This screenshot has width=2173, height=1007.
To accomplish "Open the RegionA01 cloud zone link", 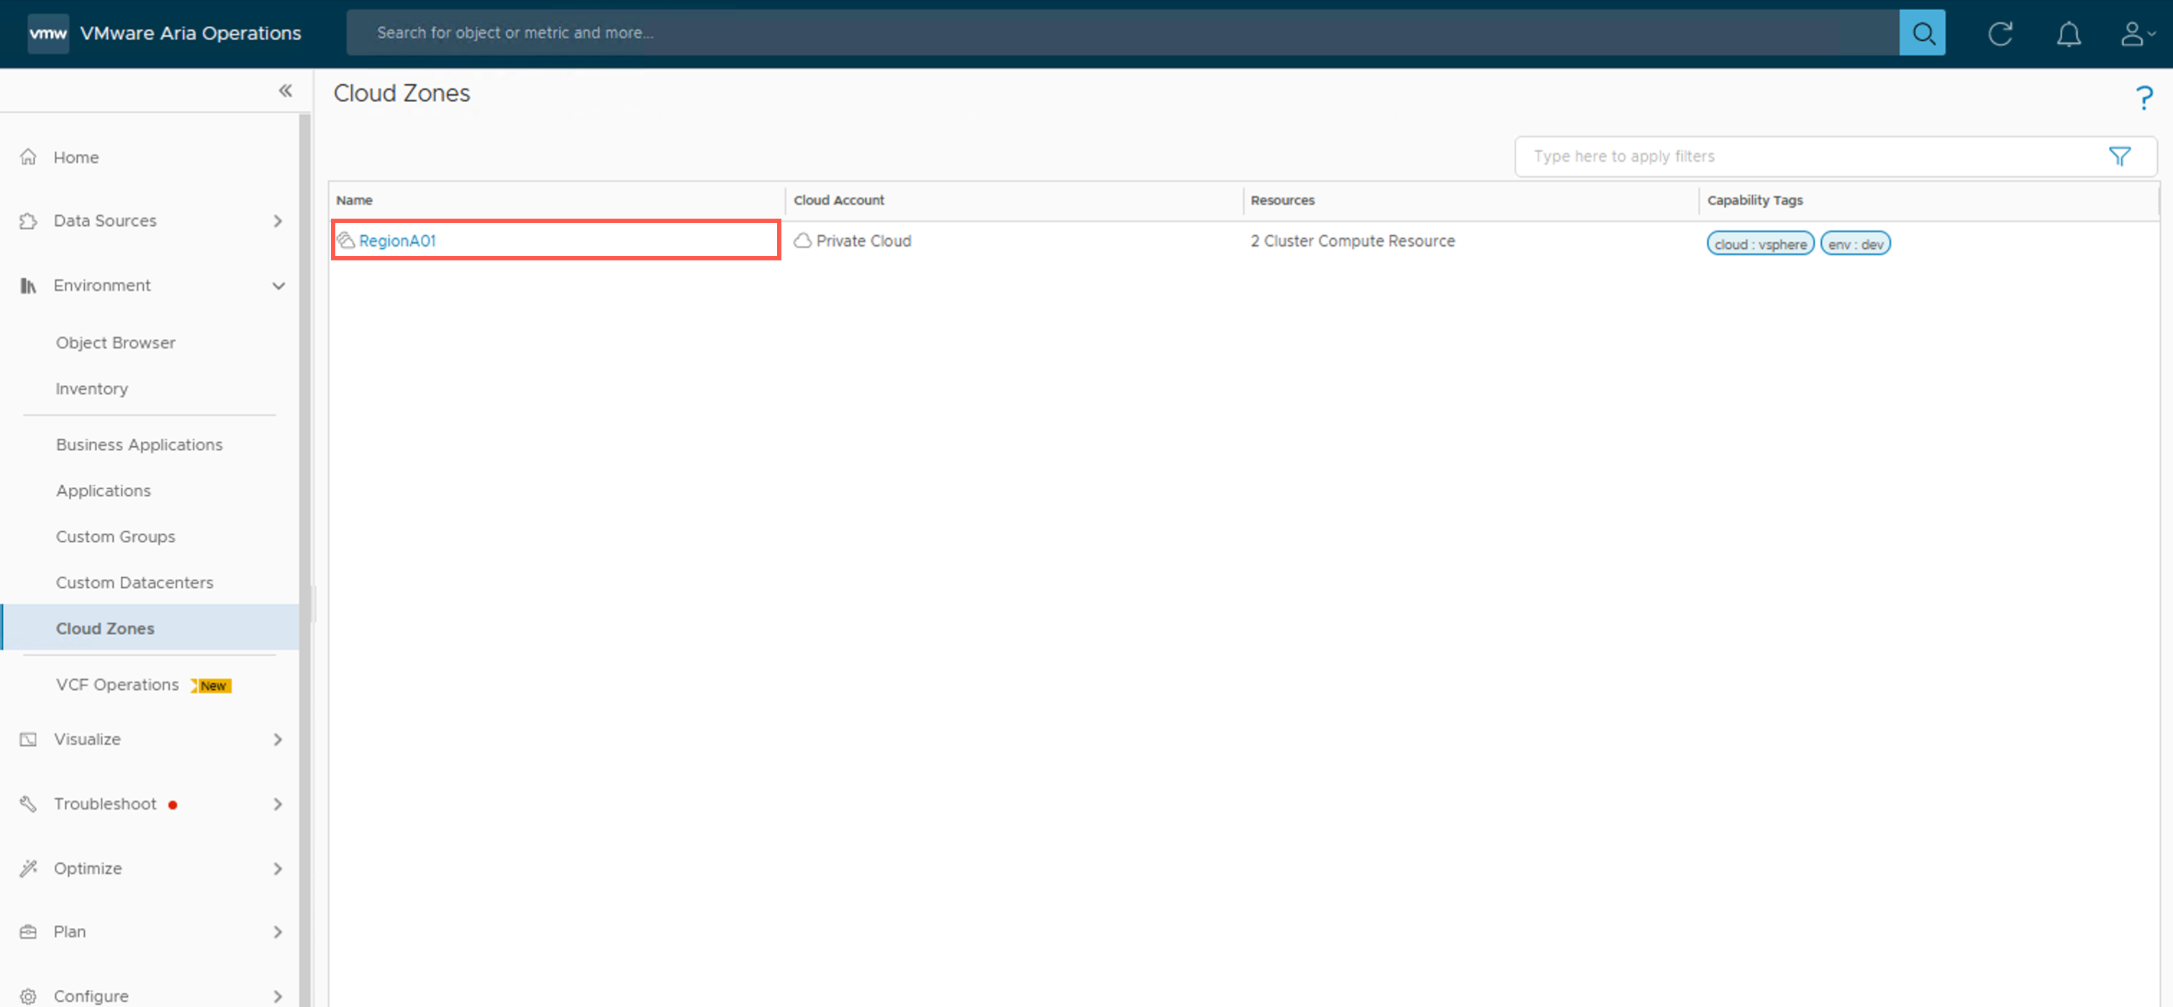I will [x=396, y=240].
